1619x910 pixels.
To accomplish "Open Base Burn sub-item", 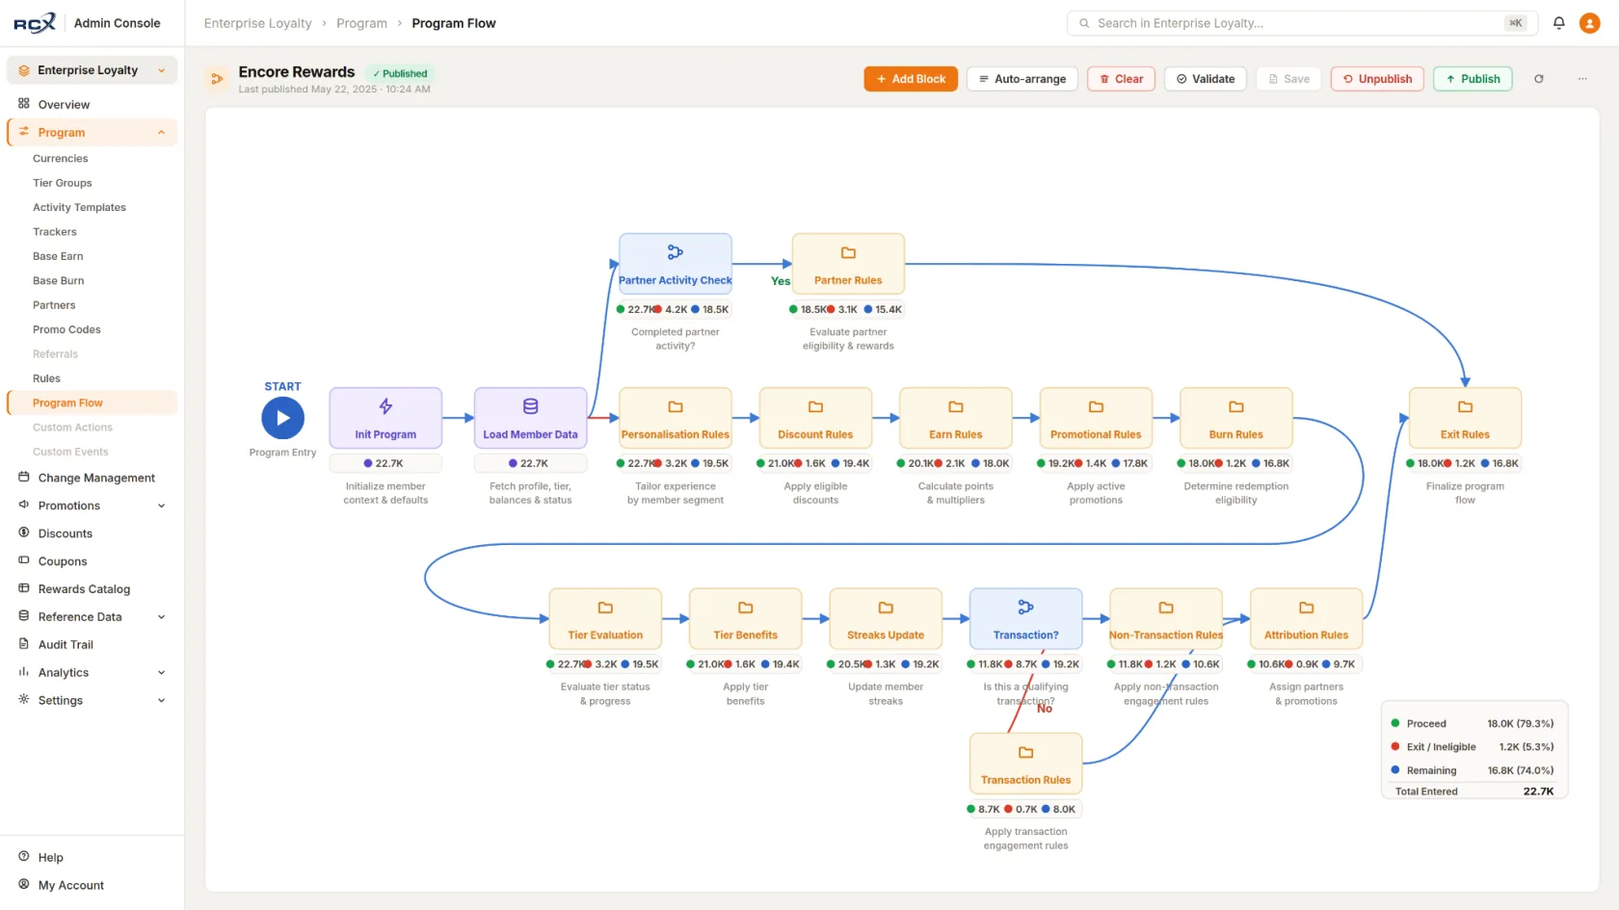I will coord(58,281).
